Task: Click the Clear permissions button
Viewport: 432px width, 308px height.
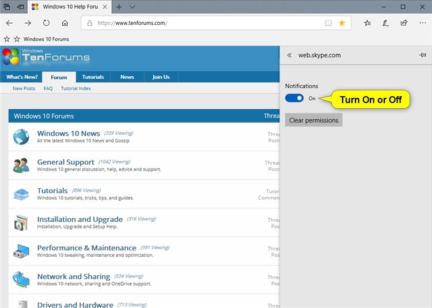Action: pyautogui.click(x=314, y=120)
